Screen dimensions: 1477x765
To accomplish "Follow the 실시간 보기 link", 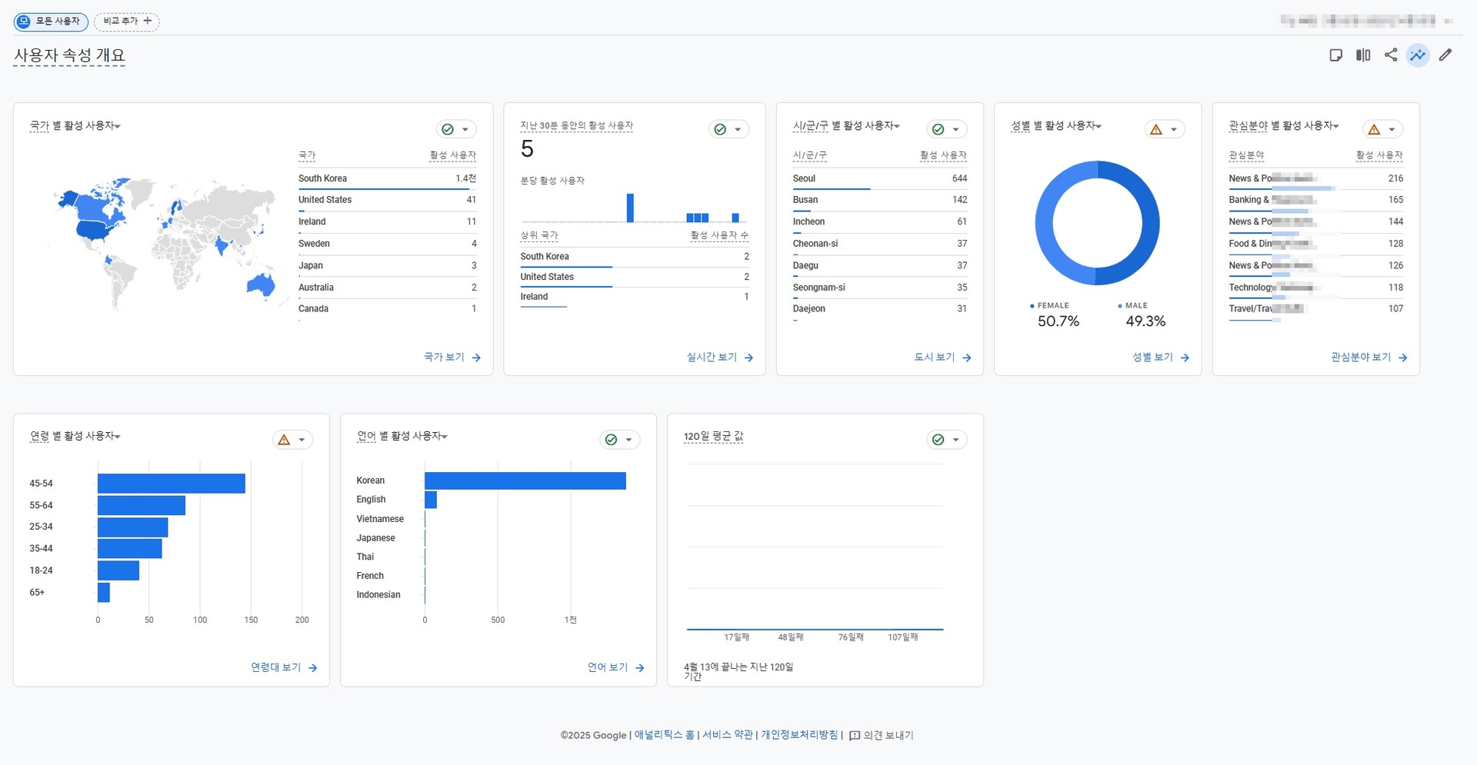I will point(720,358).
